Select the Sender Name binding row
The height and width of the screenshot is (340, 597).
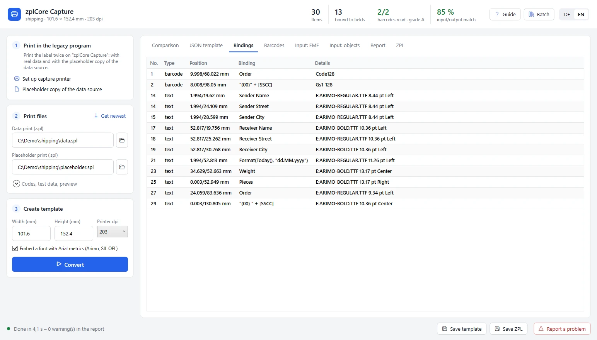pos(365,95)
